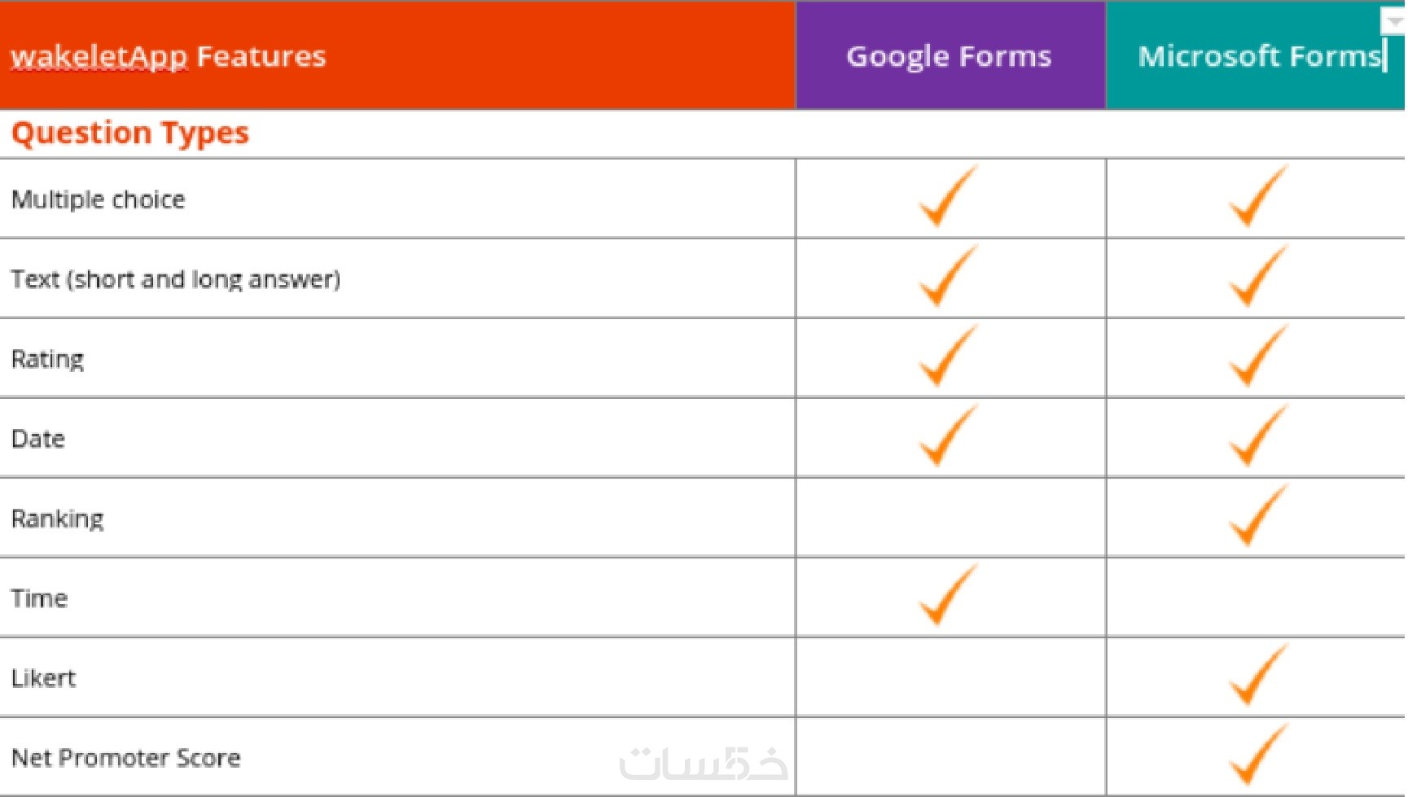Select the Net Promoter Score label

[x=125, y=758]
